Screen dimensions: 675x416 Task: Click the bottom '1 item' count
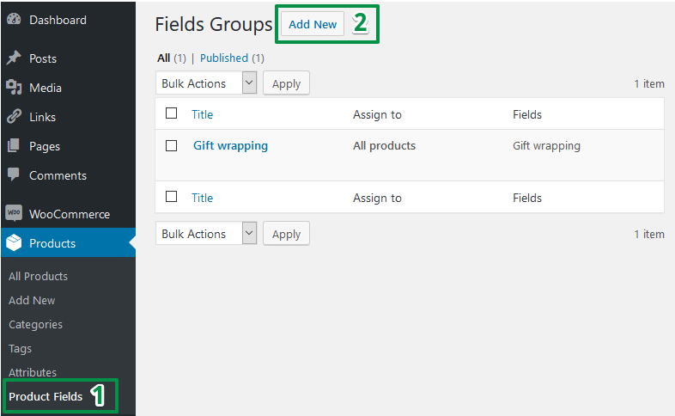pyautogui.click(x=649, y=234)
